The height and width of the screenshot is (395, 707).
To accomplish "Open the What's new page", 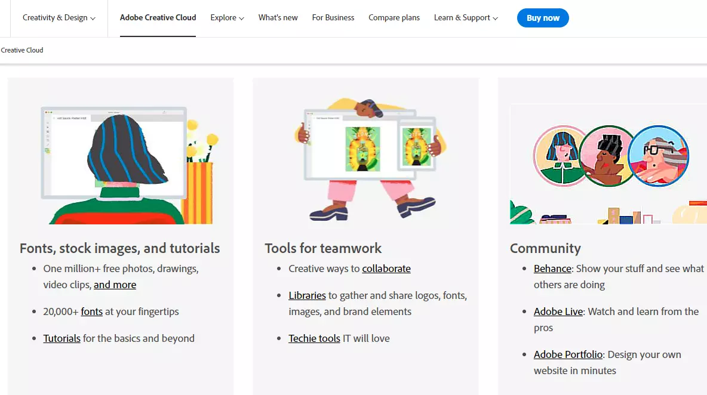I will tap(278, 17).
